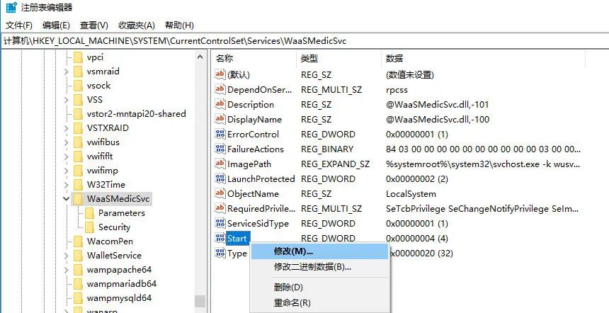Open the 收藏夹(A) menu
Viewport: 609px width, 313px height.
(x=137, y=25)
